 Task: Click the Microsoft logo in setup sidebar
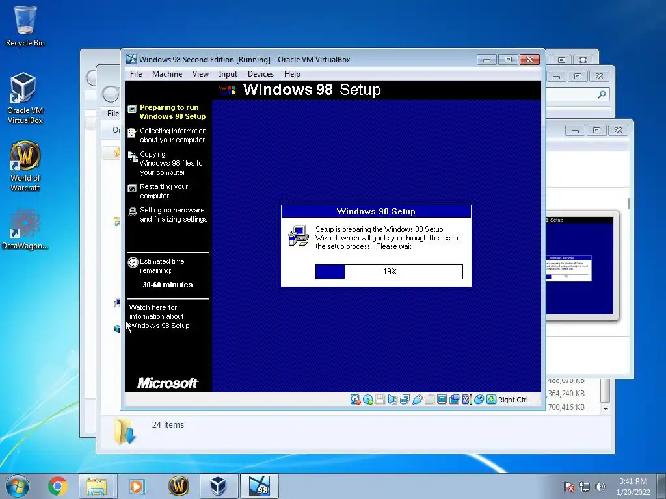(x=167, y=383)
